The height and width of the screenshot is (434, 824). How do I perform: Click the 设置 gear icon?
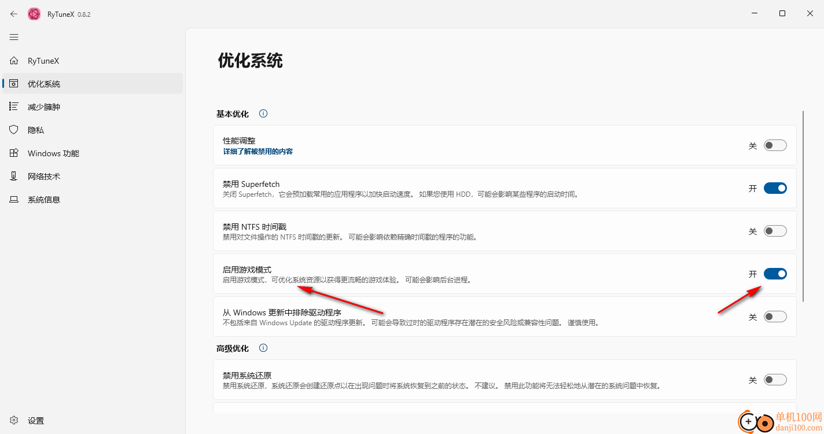tap(14, 421)
